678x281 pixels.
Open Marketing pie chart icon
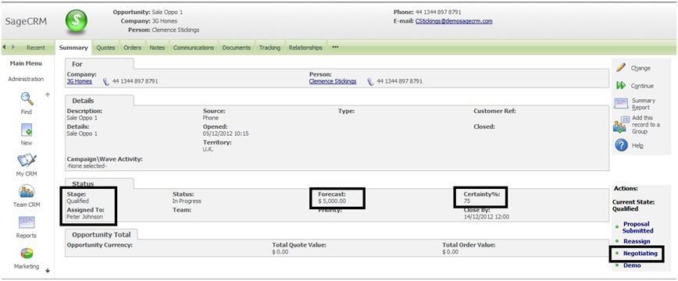coord(27,254)
